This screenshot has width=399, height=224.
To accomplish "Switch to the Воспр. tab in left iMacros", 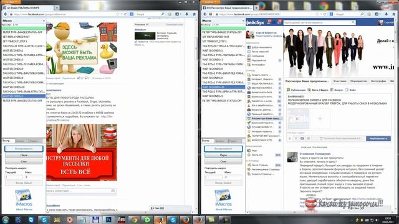I will click(x=7, y=141).
